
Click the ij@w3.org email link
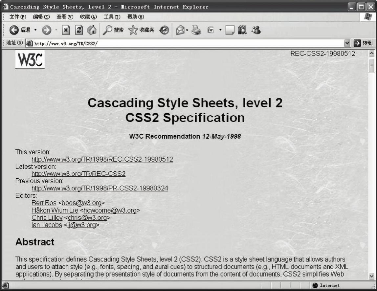tap(81, 225)
